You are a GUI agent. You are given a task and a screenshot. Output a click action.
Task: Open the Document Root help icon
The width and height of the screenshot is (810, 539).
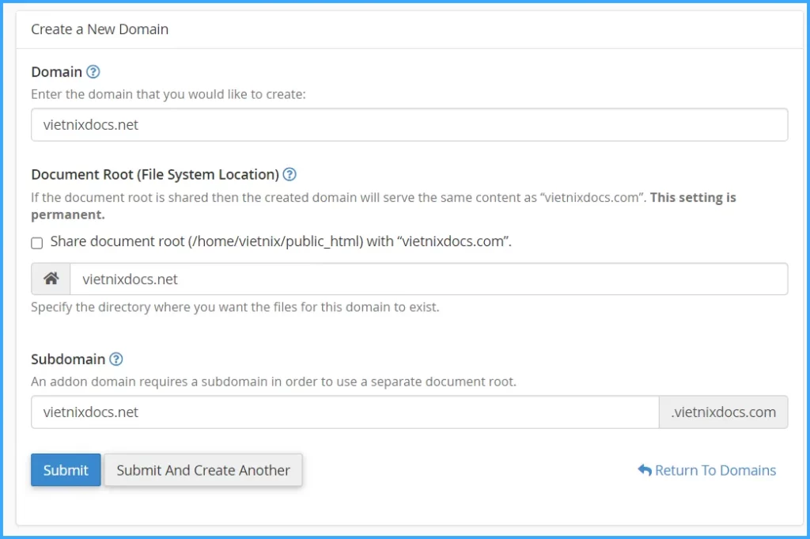(290, 174)
